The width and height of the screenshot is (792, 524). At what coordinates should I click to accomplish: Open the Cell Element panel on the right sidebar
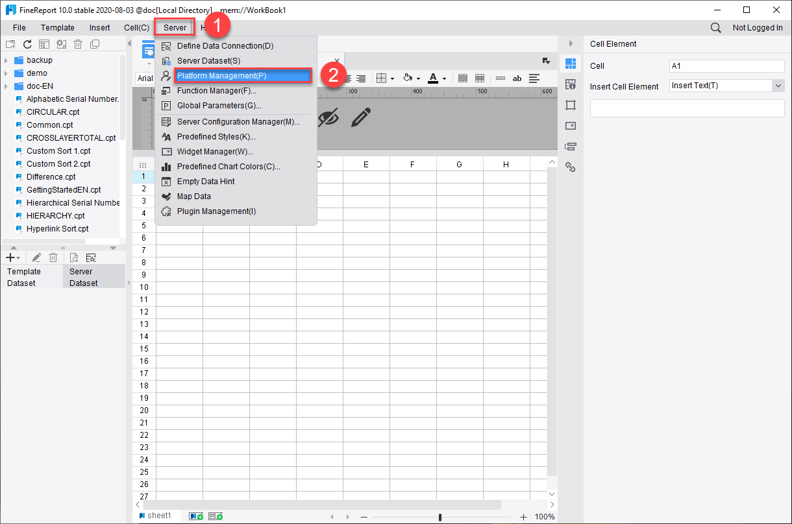point(571,62)
